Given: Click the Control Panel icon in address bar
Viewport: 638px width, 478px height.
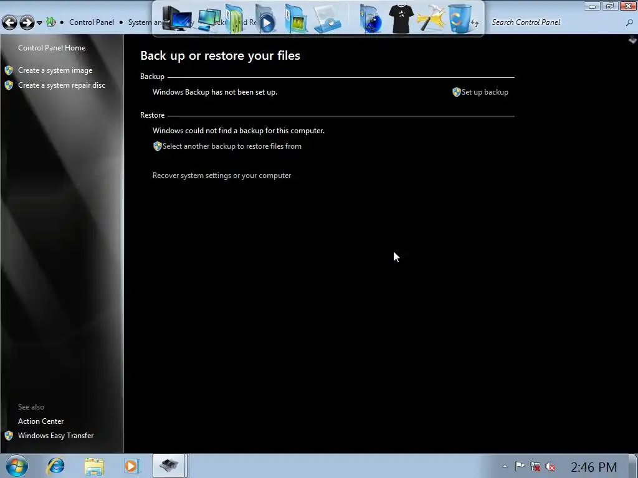Looking at the screenshot, I should pos(51,22).
